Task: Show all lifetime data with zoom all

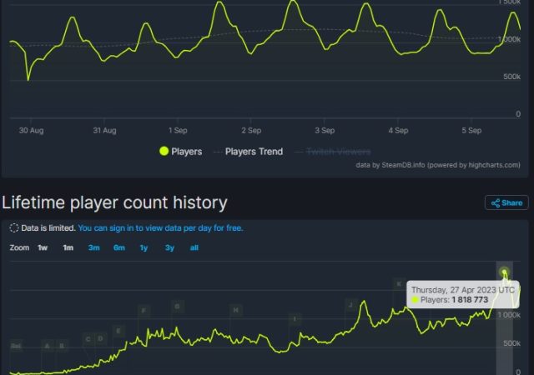Action: tap(194, 247)
